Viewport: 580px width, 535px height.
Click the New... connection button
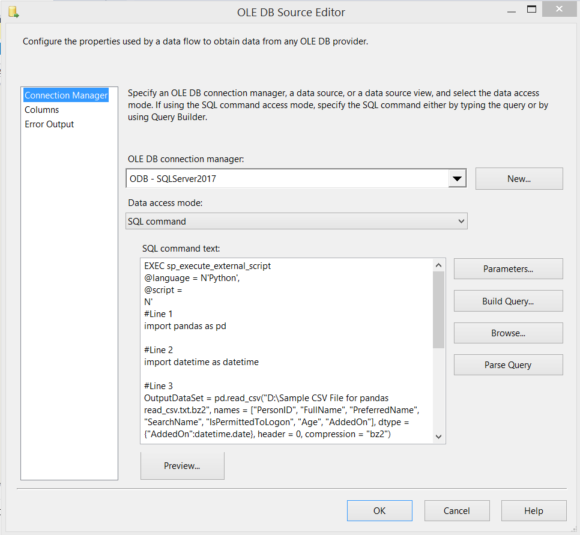[519, 179]
